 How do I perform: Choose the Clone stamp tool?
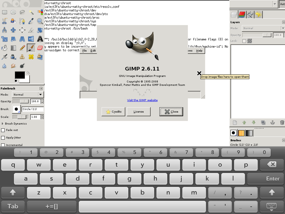pos(22,57)
